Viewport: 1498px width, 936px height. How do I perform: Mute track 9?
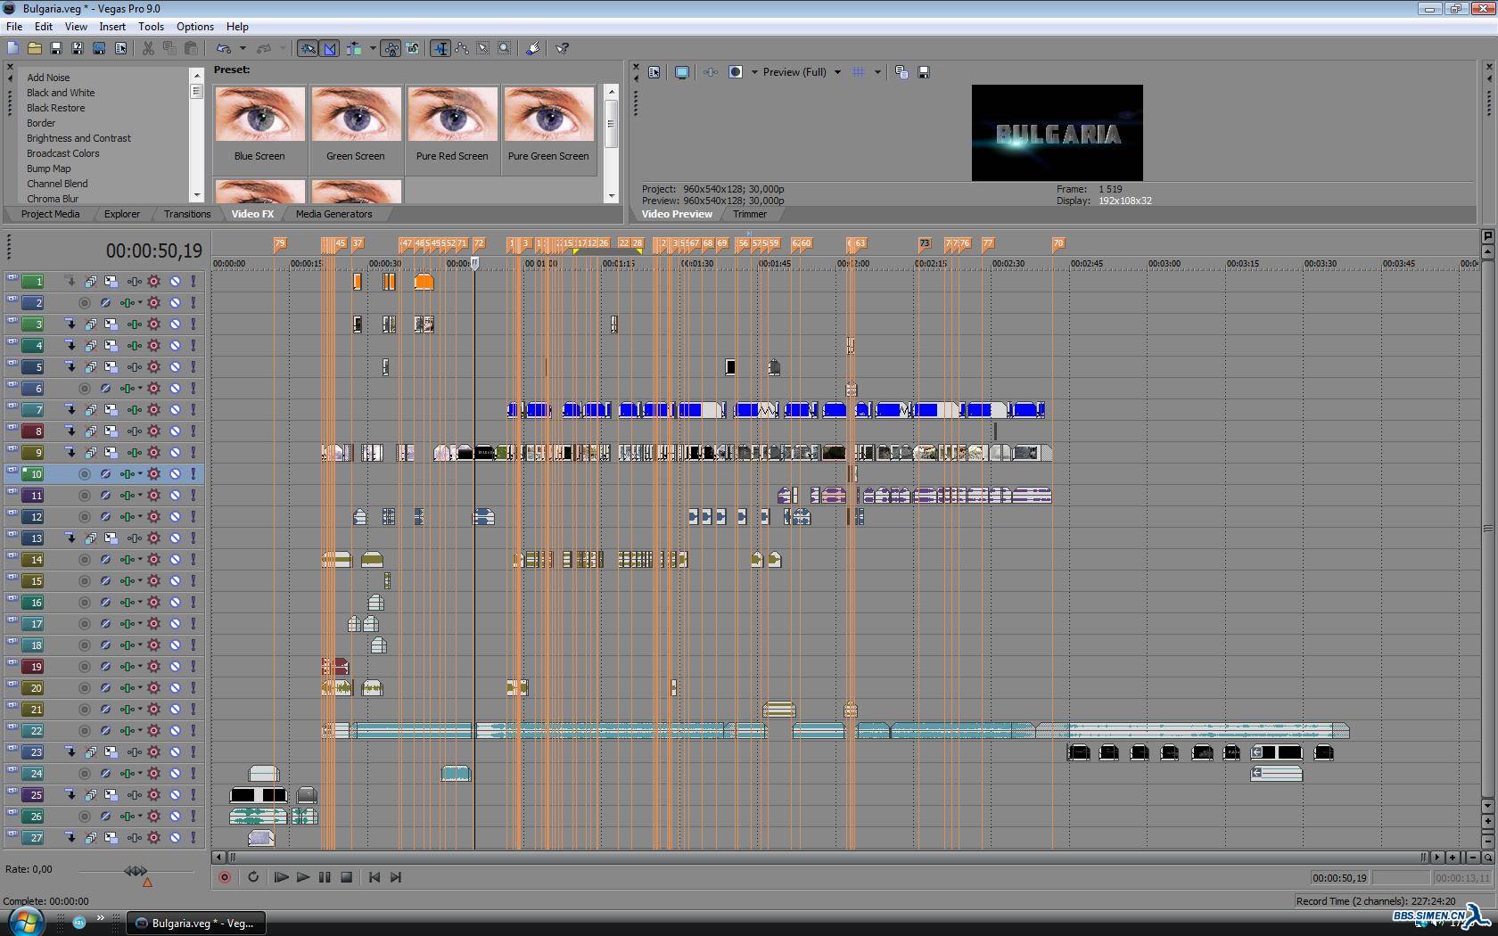point(176,453)
